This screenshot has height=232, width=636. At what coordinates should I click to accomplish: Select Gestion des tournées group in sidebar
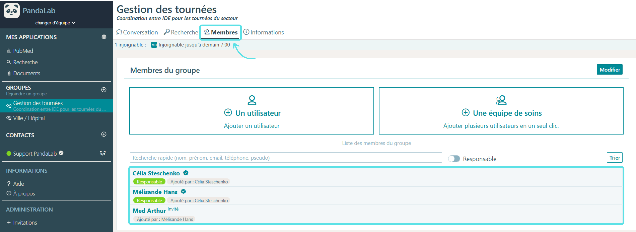(56, 106)
